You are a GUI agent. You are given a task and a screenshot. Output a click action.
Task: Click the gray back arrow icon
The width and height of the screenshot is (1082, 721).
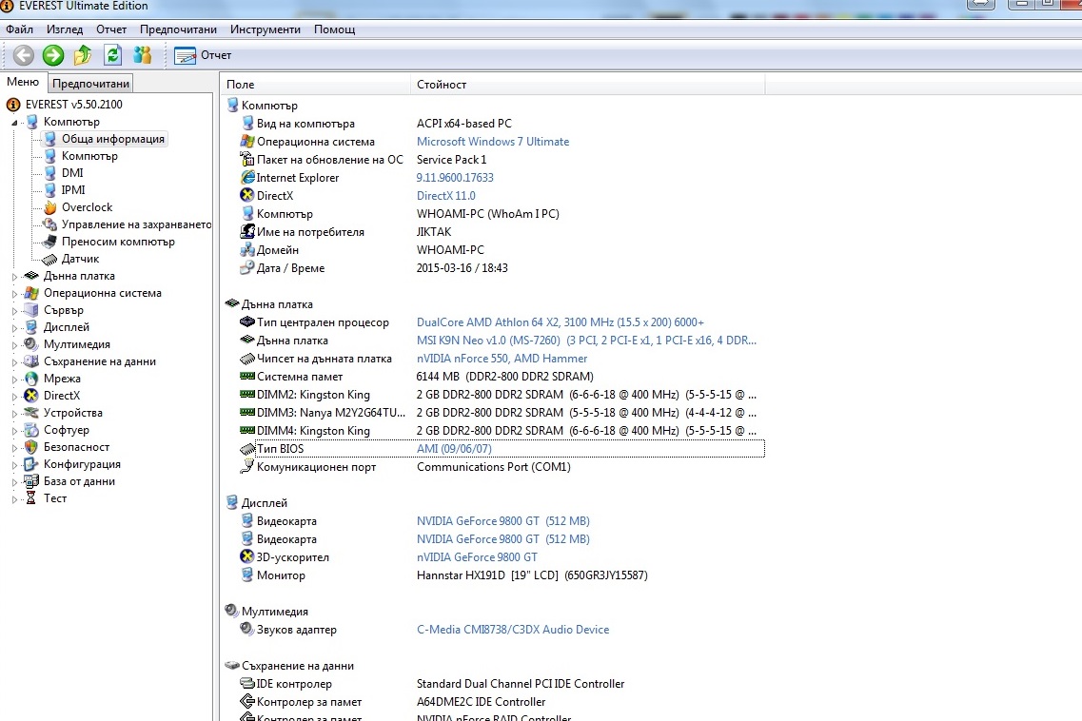(x=24, y=55)
